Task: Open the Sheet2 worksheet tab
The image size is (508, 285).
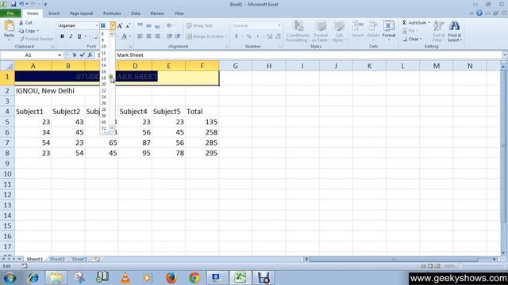Action: tap(57, 259)
